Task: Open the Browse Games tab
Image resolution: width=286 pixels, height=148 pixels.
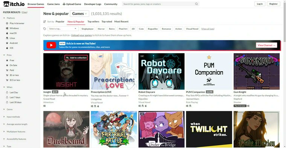Action: [36, 4]
